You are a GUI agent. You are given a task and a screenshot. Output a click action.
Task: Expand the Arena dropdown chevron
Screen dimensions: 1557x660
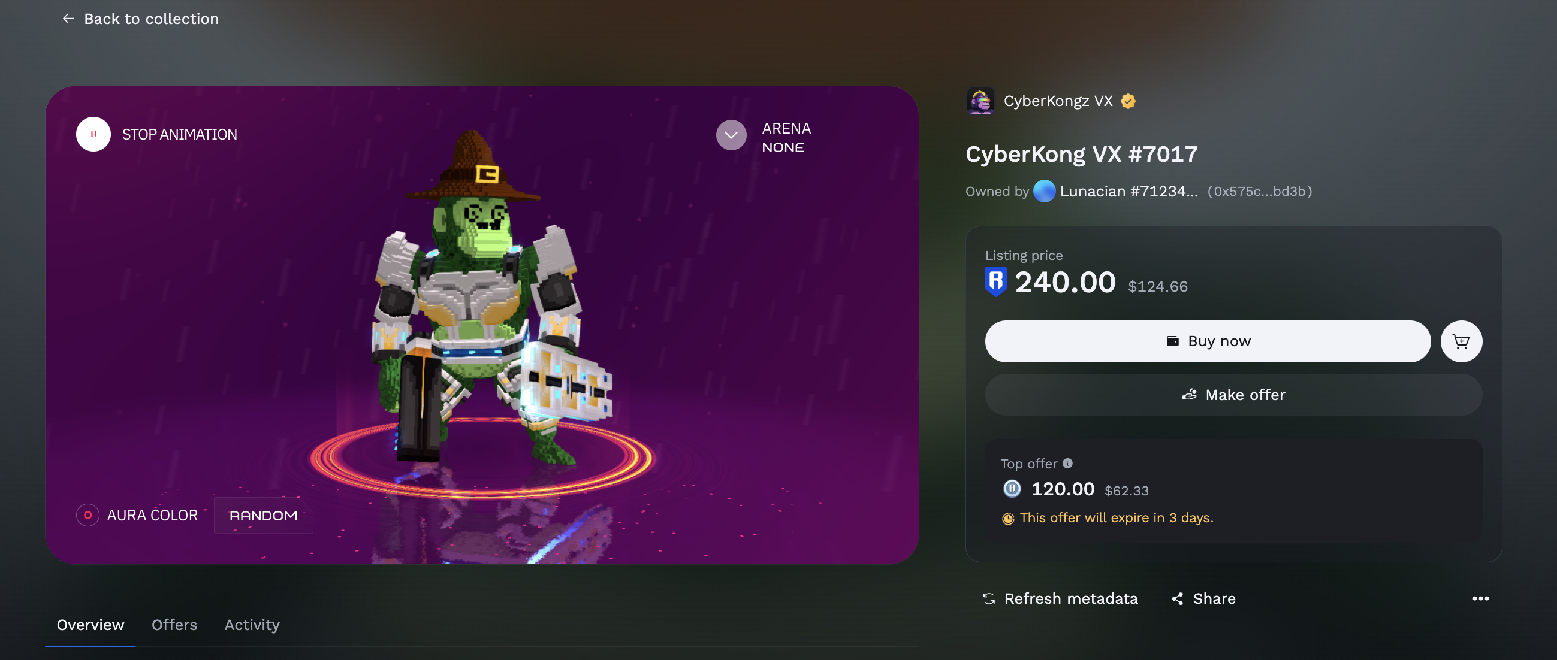point(731,135)
